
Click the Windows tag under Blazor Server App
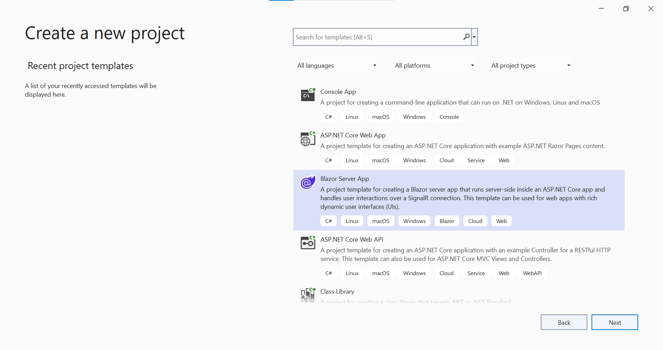pyautogui.click(x=414, y=221)
